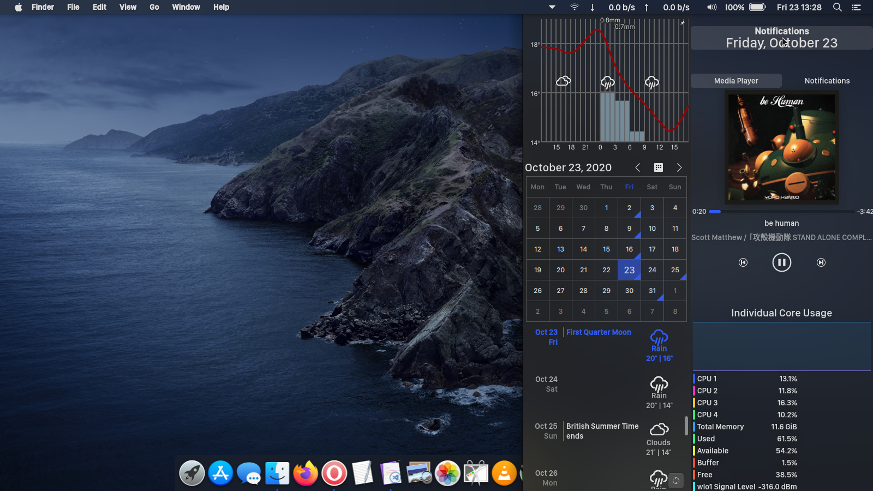
Task: Open Messages chat app in dock
Action: click(x=249, y=473)
